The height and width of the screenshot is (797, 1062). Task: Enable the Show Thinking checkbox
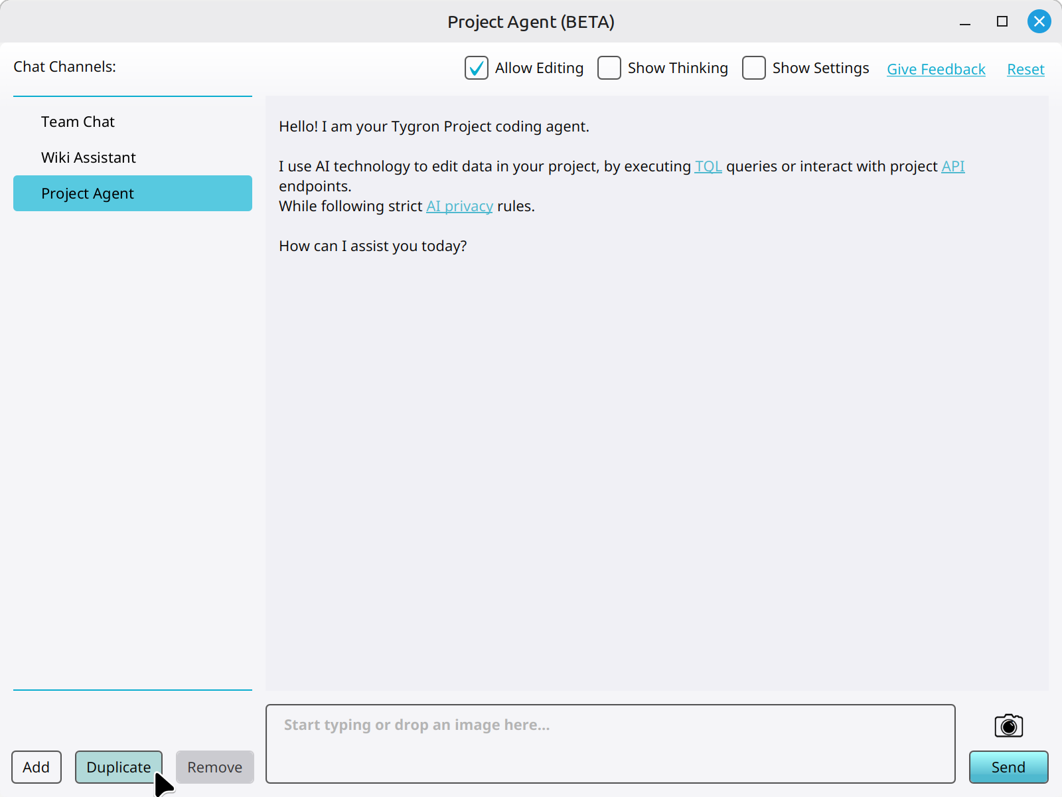609,68
